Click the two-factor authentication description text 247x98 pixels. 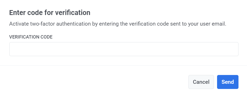pyautogui.click(x=118, y=24)
